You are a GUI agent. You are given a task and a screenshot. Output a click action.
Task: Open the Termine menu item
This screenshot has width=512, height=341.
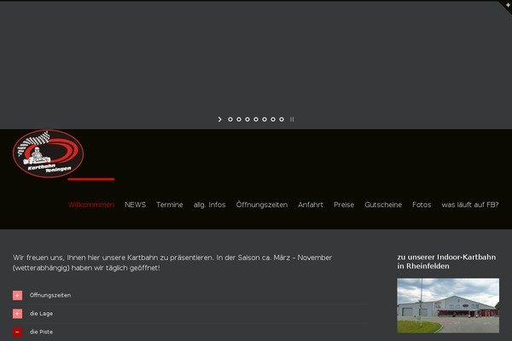[x=170, y=205]
